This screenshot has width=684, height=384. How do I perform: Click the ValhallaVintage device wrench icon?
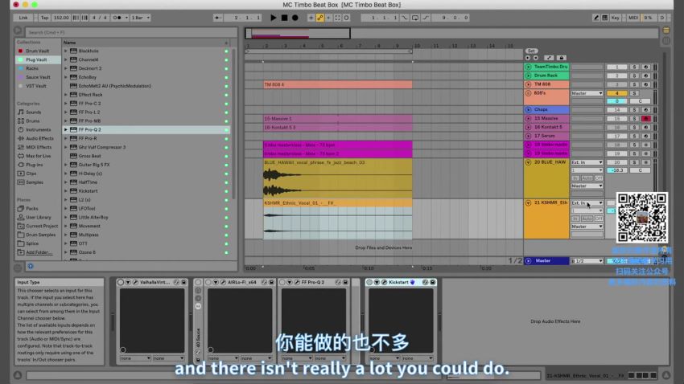pos(136,282)
